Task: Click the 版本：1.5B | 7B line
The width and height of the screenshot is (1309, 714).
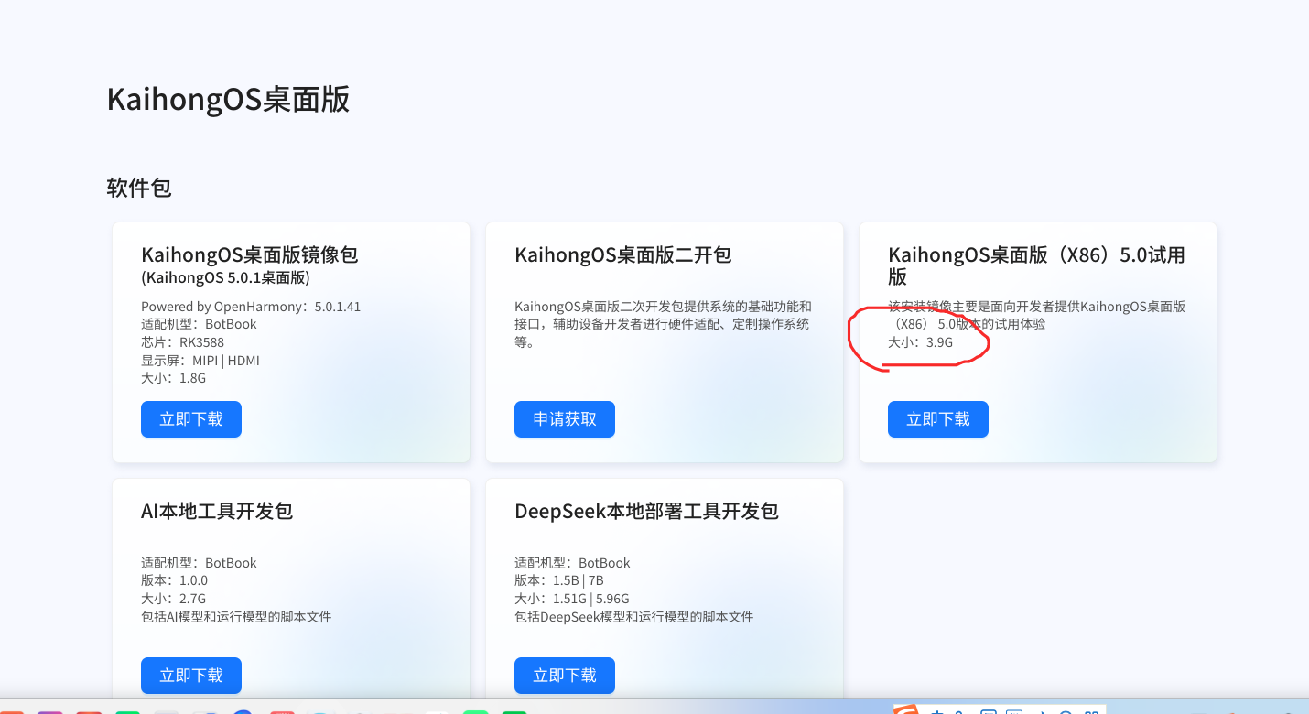Action: click(558, 580)
